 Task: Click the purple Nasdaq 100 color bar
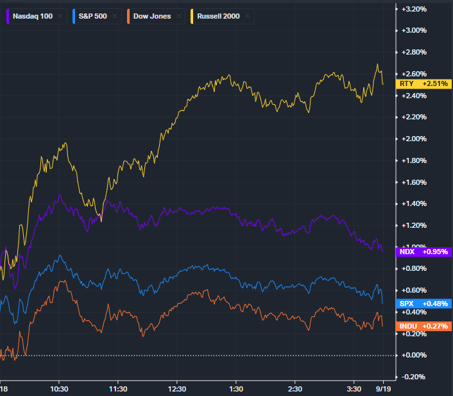[x=9, y=16]
